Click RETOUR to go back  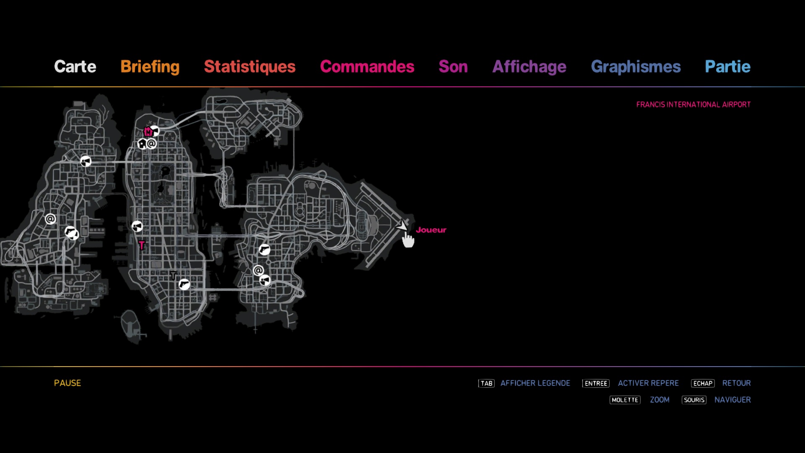tap(737, 383)
